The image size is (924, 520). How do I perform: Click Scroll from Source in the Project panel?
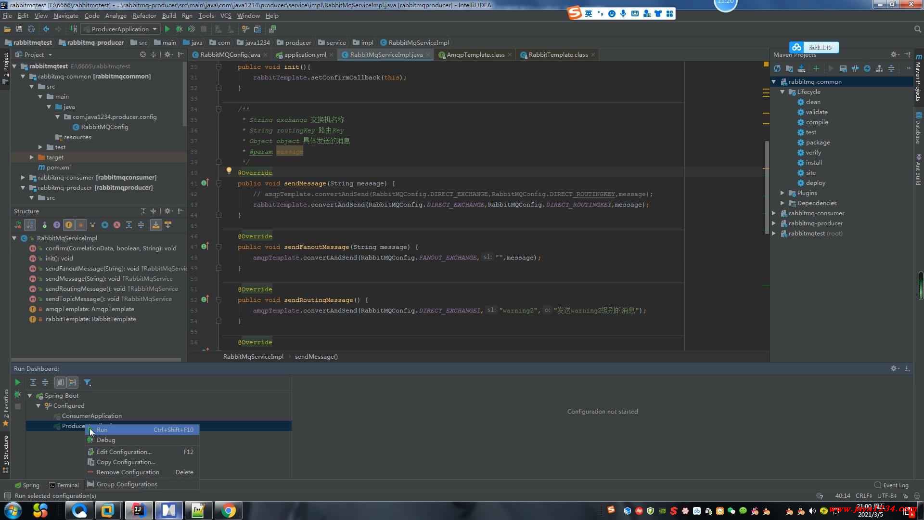point(142,54)
